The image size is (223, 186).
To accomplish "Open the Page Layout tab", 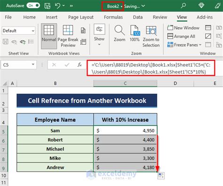I will click(x=81, y=17).
